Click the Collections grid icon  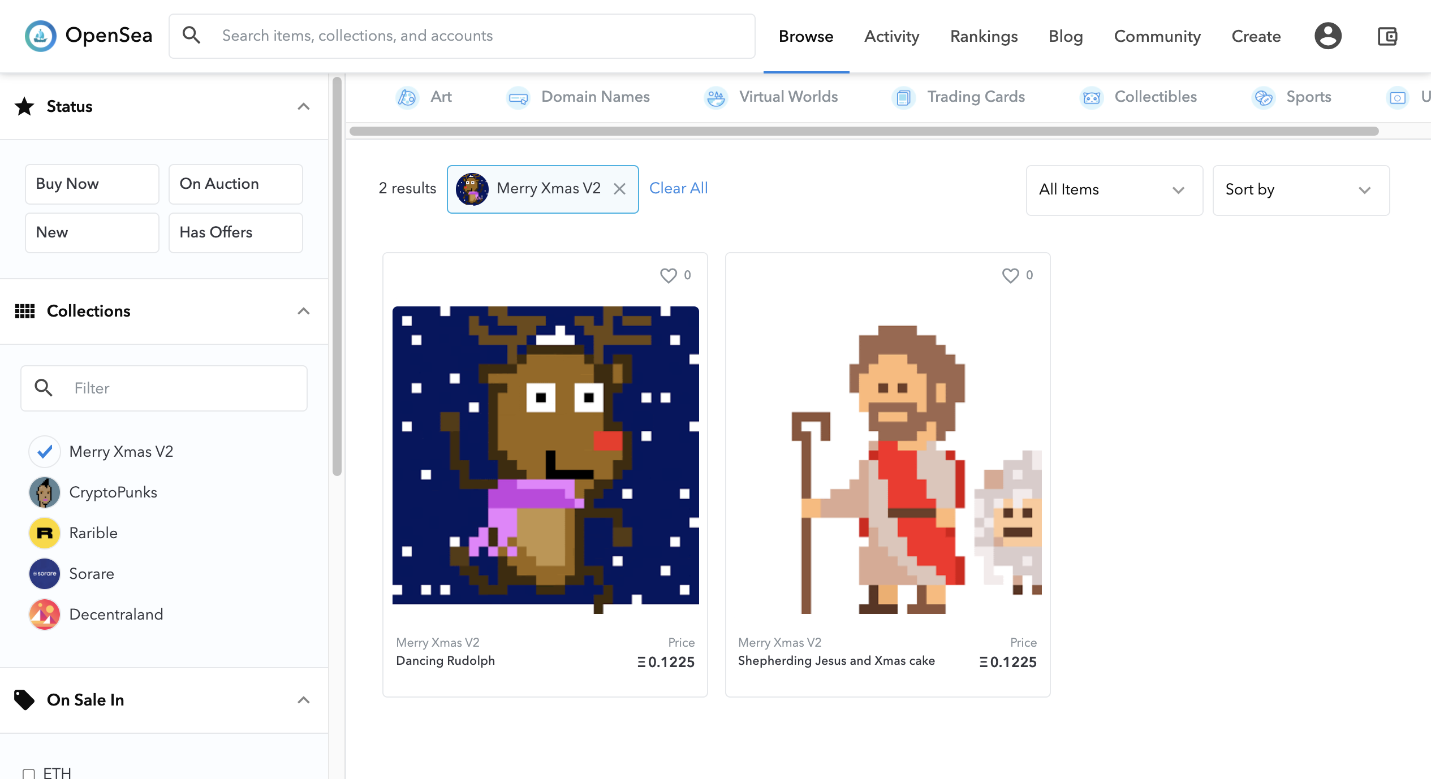click(x=24, y=311)
